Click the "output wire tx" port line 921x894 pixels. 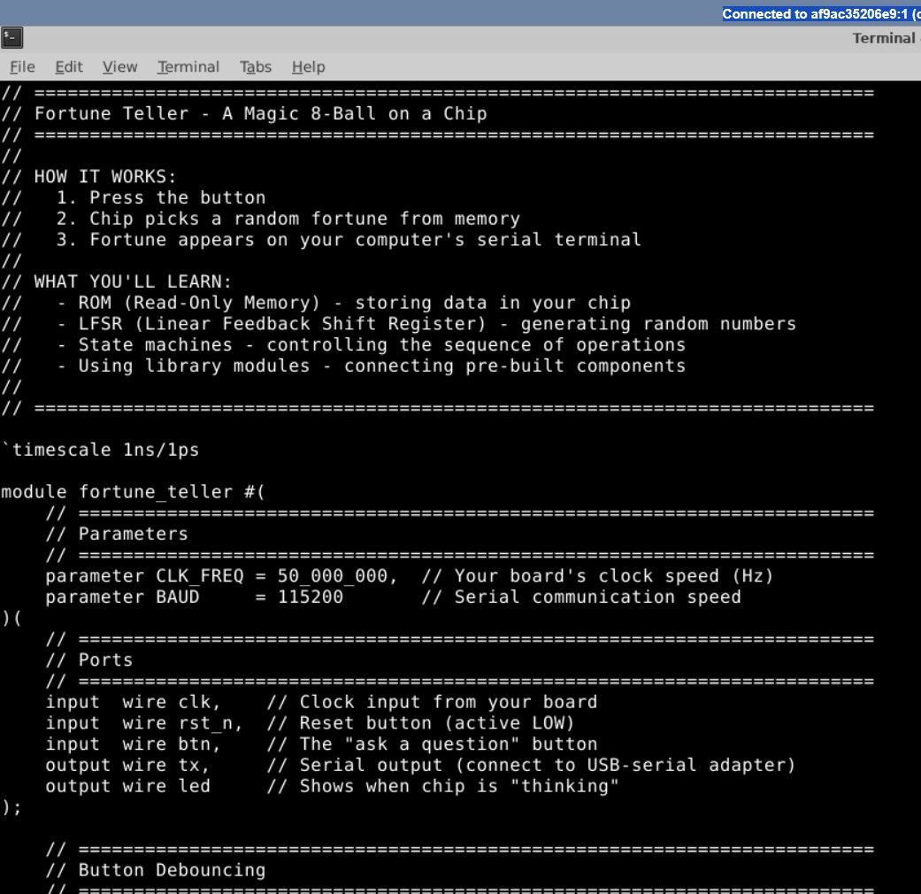tap(127, 765)
